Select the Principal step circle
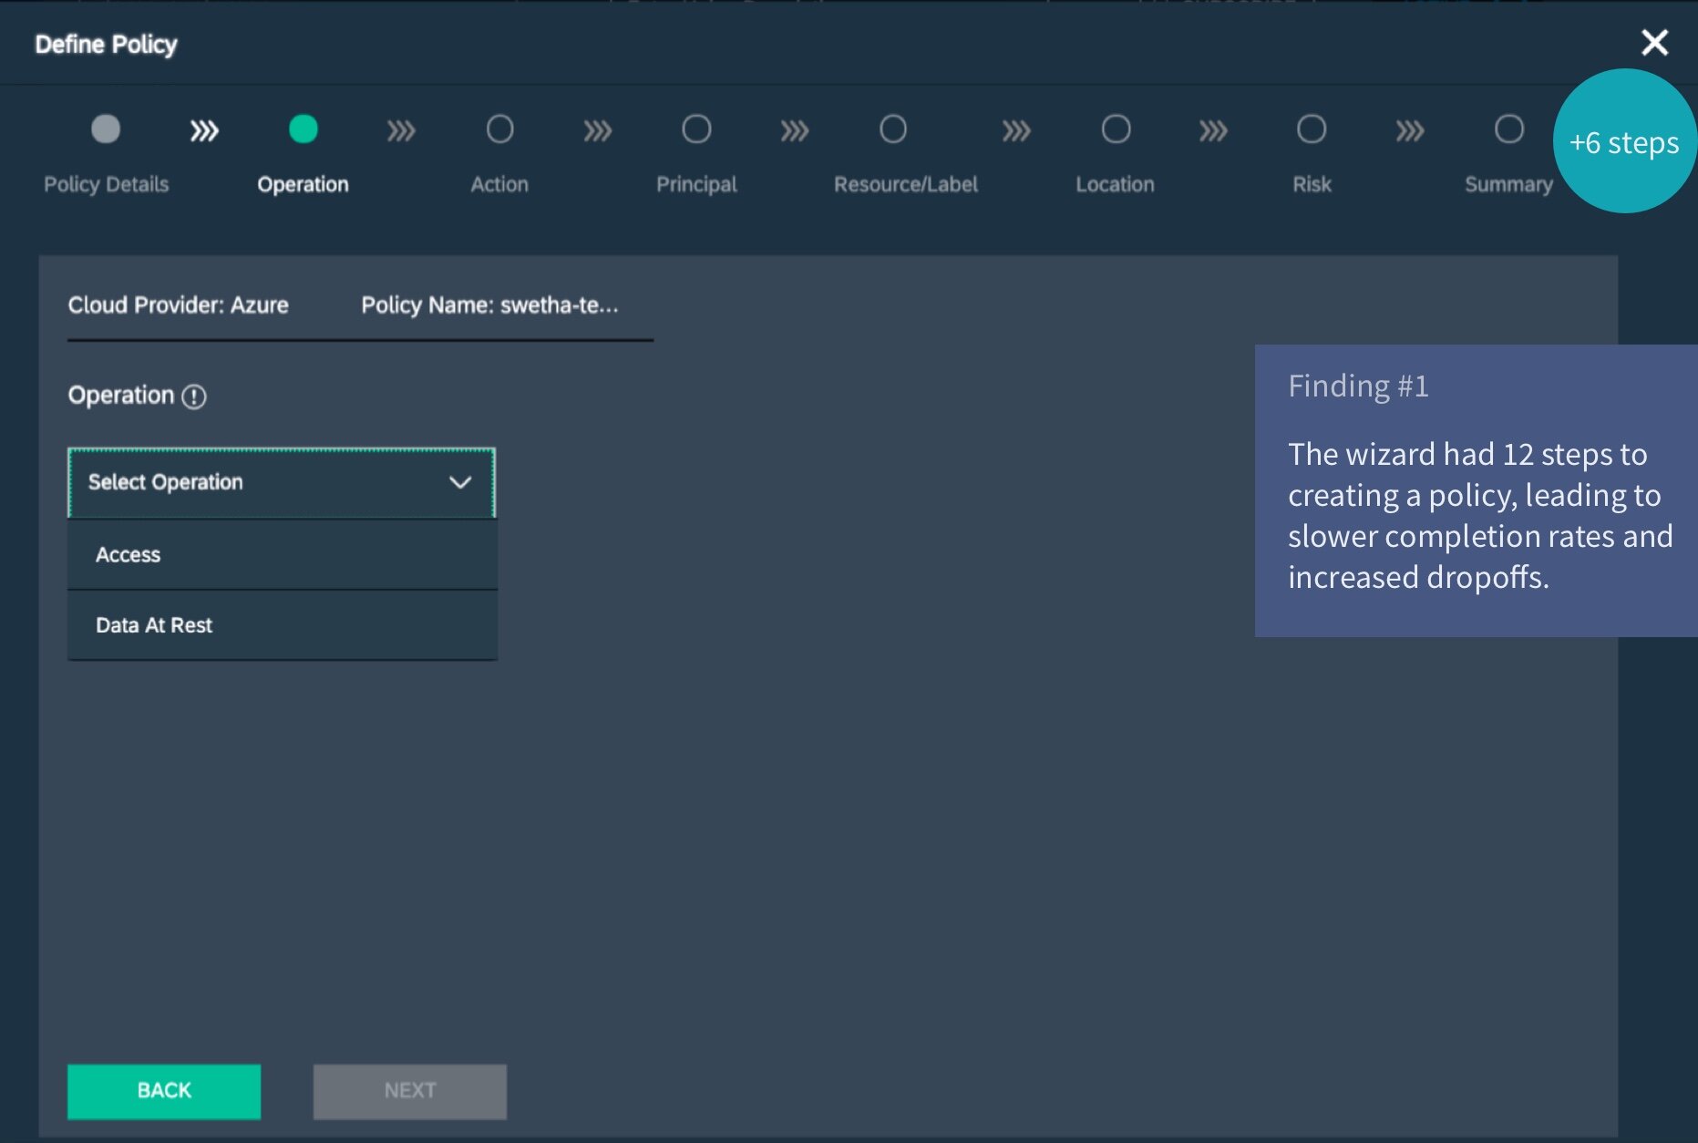 point(696,129)
